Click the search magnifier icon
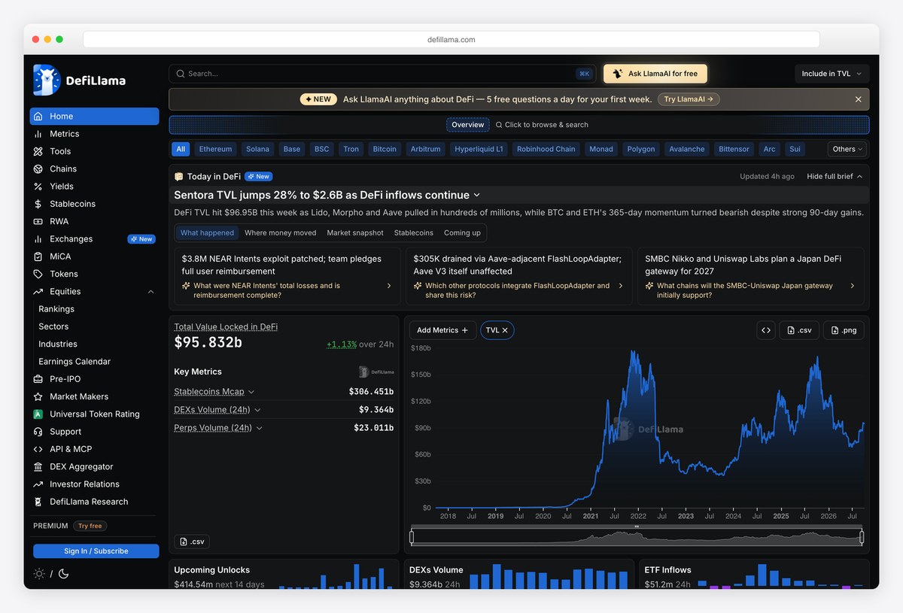This screenshot has height=613, width=903. tap(181, 74)
